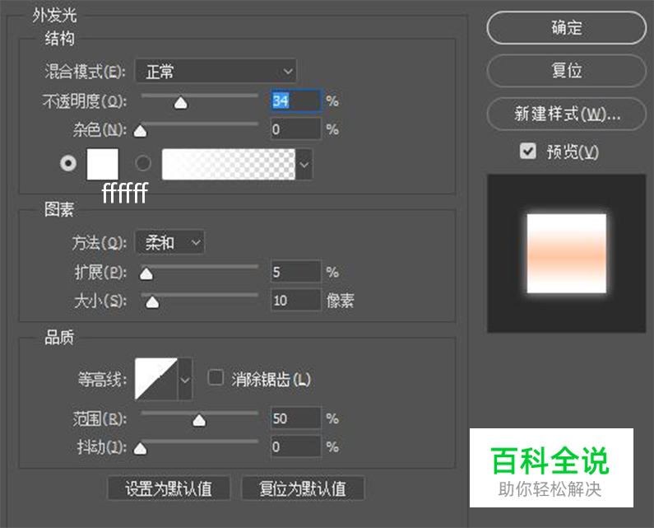Viewport: 654px width, 528px height.
Task: Click the 新建样式 (New Style) button
Action: tap(566, 114)
